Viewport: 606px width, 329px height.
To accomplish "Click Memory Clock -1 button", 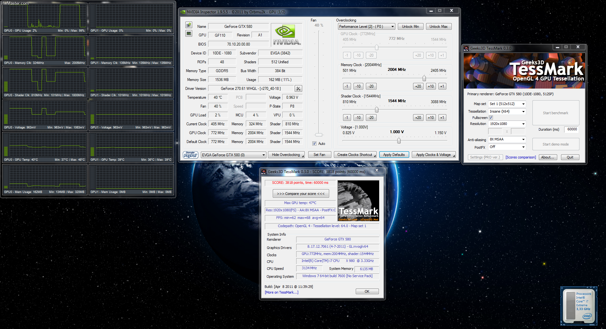I will click(x=347, y=86).
